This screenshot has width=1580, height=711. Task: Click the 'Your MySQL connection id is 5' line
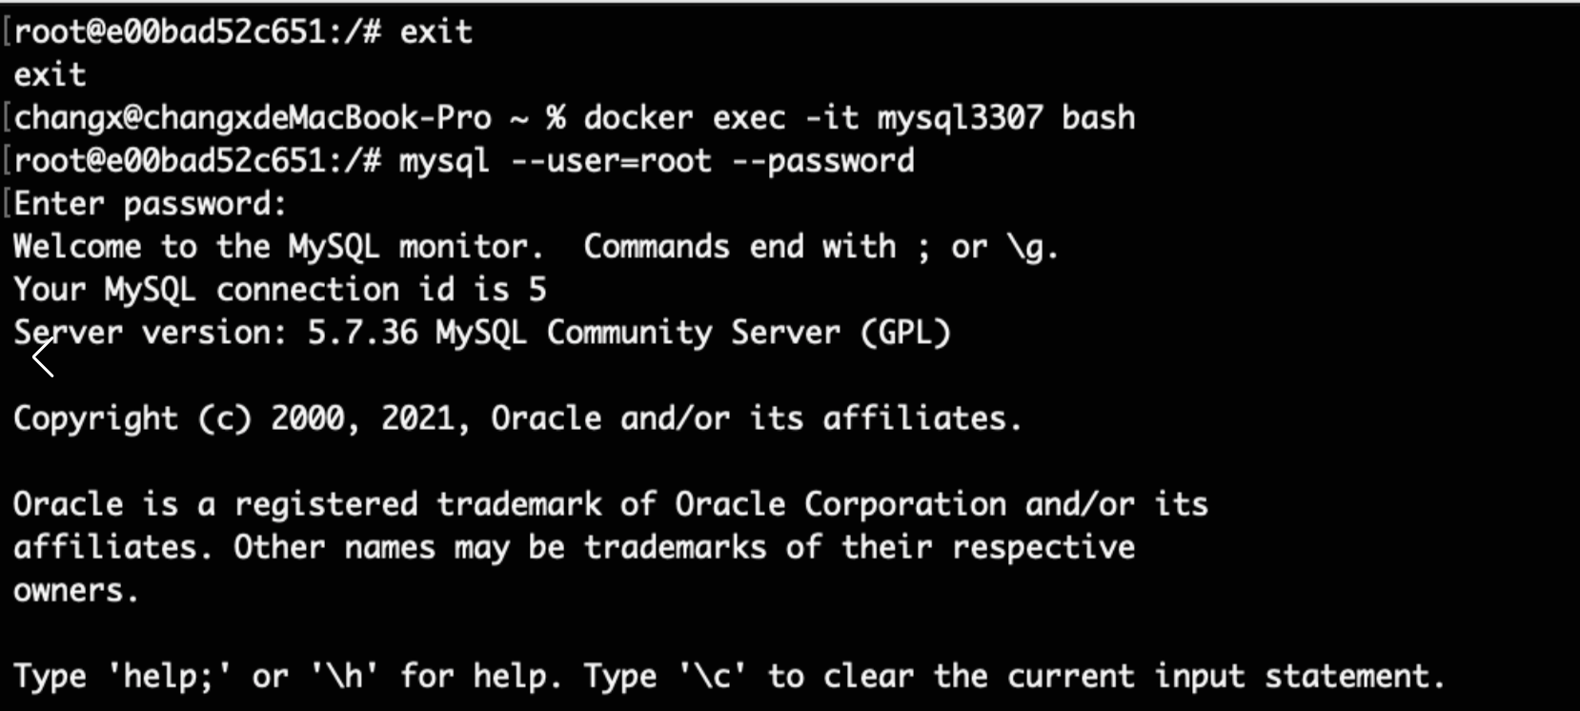[280, 290]
